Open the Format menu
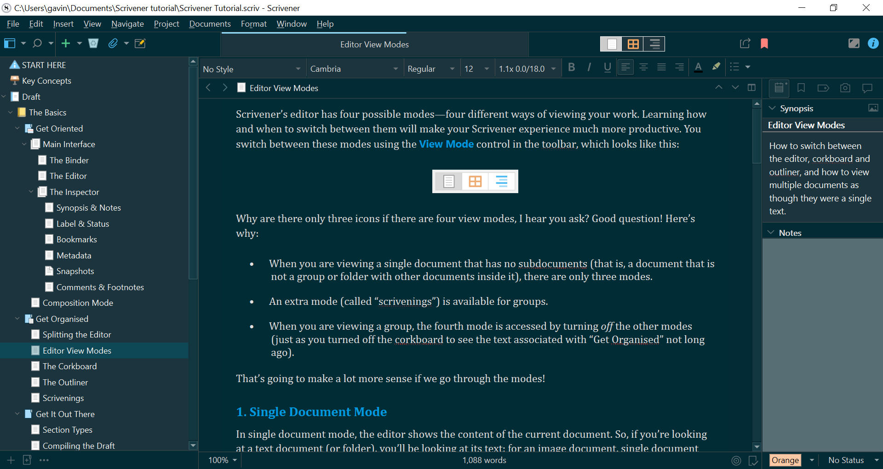The height and width of the screenshot is (469, 883). (254, 24)
